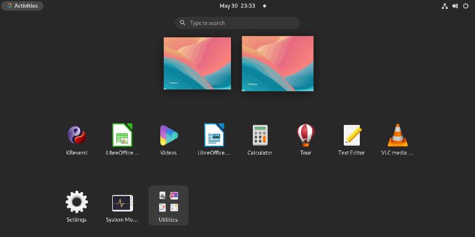Image resolution: width=475 pixels, height=237 pixels.
Task: Click the Type to search field
Action: pos(237,23)
